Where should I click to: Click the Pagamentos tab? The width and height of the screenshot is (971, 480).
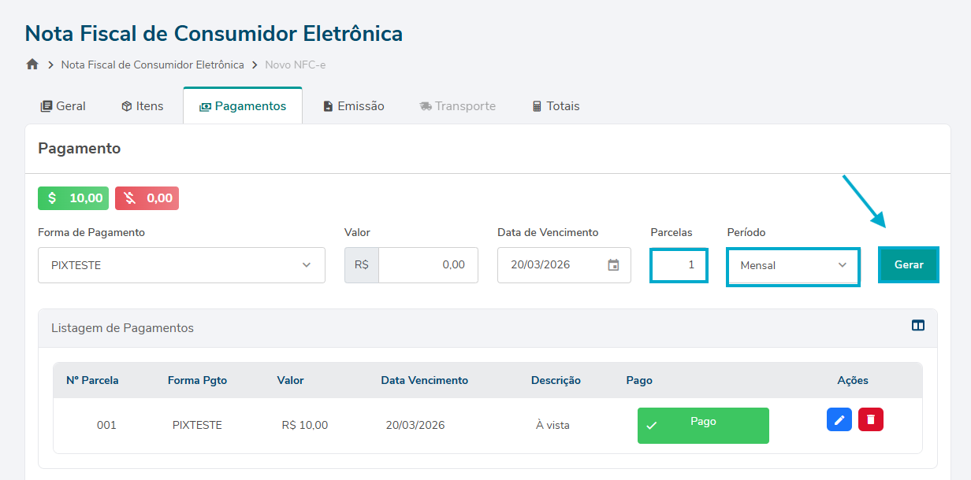pos(243,106)
